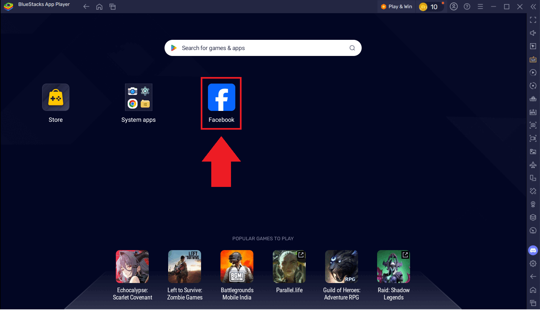Screen dimensions: 540x310
Task: Take a screenshot using camera icon
Action: pyautogui.click(x=533, y=125)
